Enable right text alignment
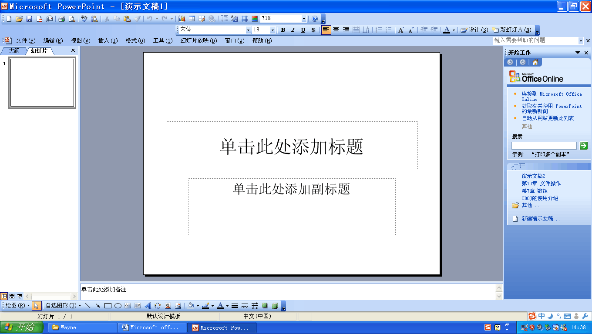Screen dimensions: 592x334 click(346, 30)
